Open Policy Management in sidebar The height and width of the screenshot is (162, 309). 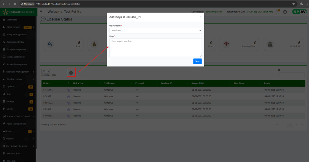coord(18,35)
